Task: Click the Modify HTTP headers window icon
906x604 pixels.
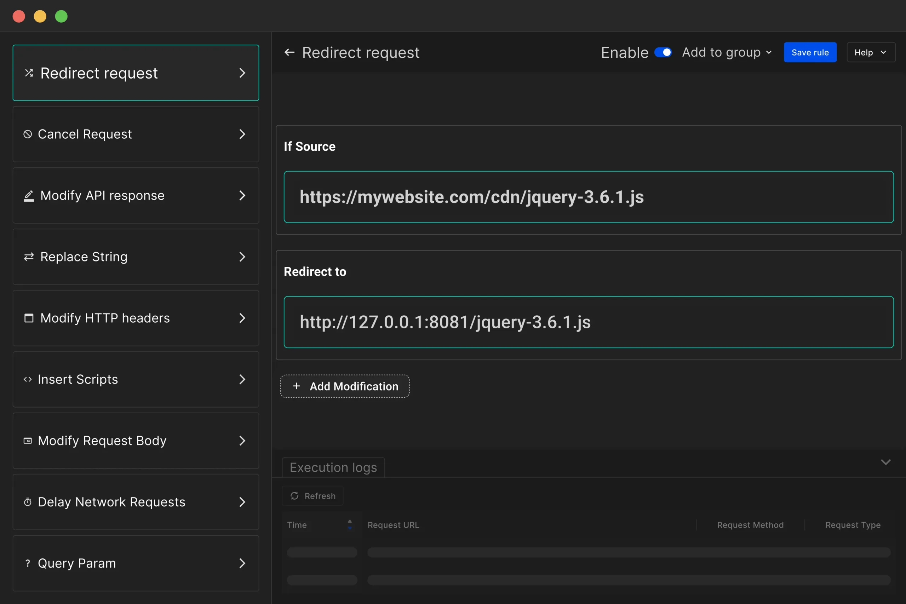Action: pyautogui.click(x=29, y=318)
